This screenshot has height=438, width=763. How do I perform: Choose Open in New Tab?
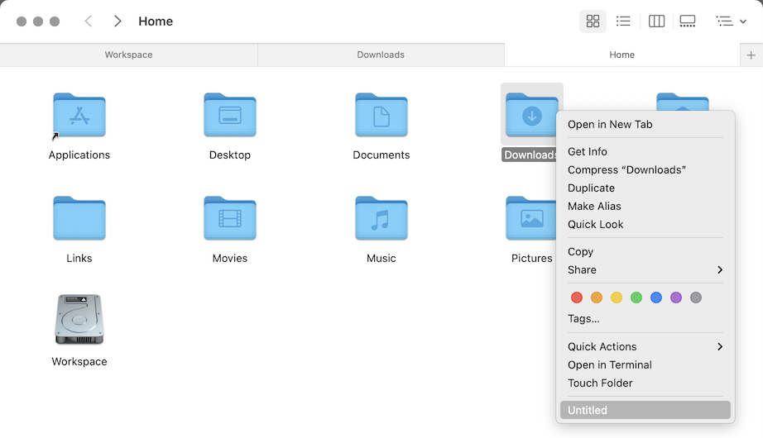[x=610, y=125]
